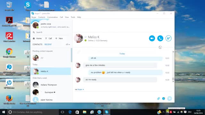Start a video call with Meliss K
This screenshot has height=115, width=205.
pos(152,38)
